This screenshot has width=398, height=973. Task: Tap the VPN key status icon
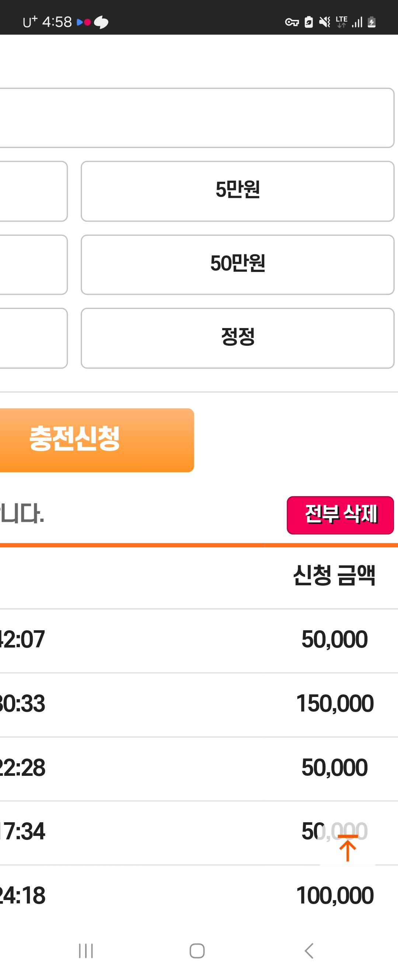coord(291,22)
